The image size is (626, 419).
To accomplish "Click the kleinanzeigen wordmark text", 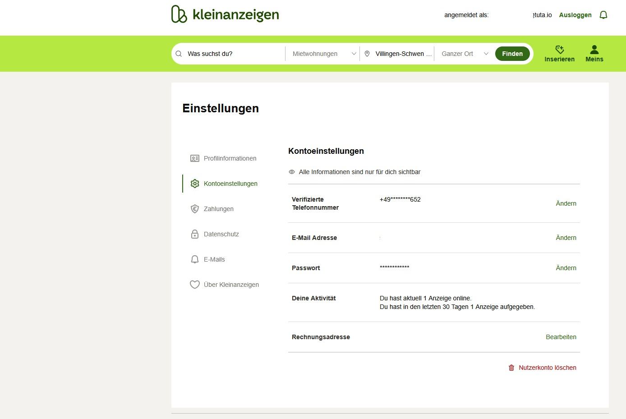I will coord(235,15).
